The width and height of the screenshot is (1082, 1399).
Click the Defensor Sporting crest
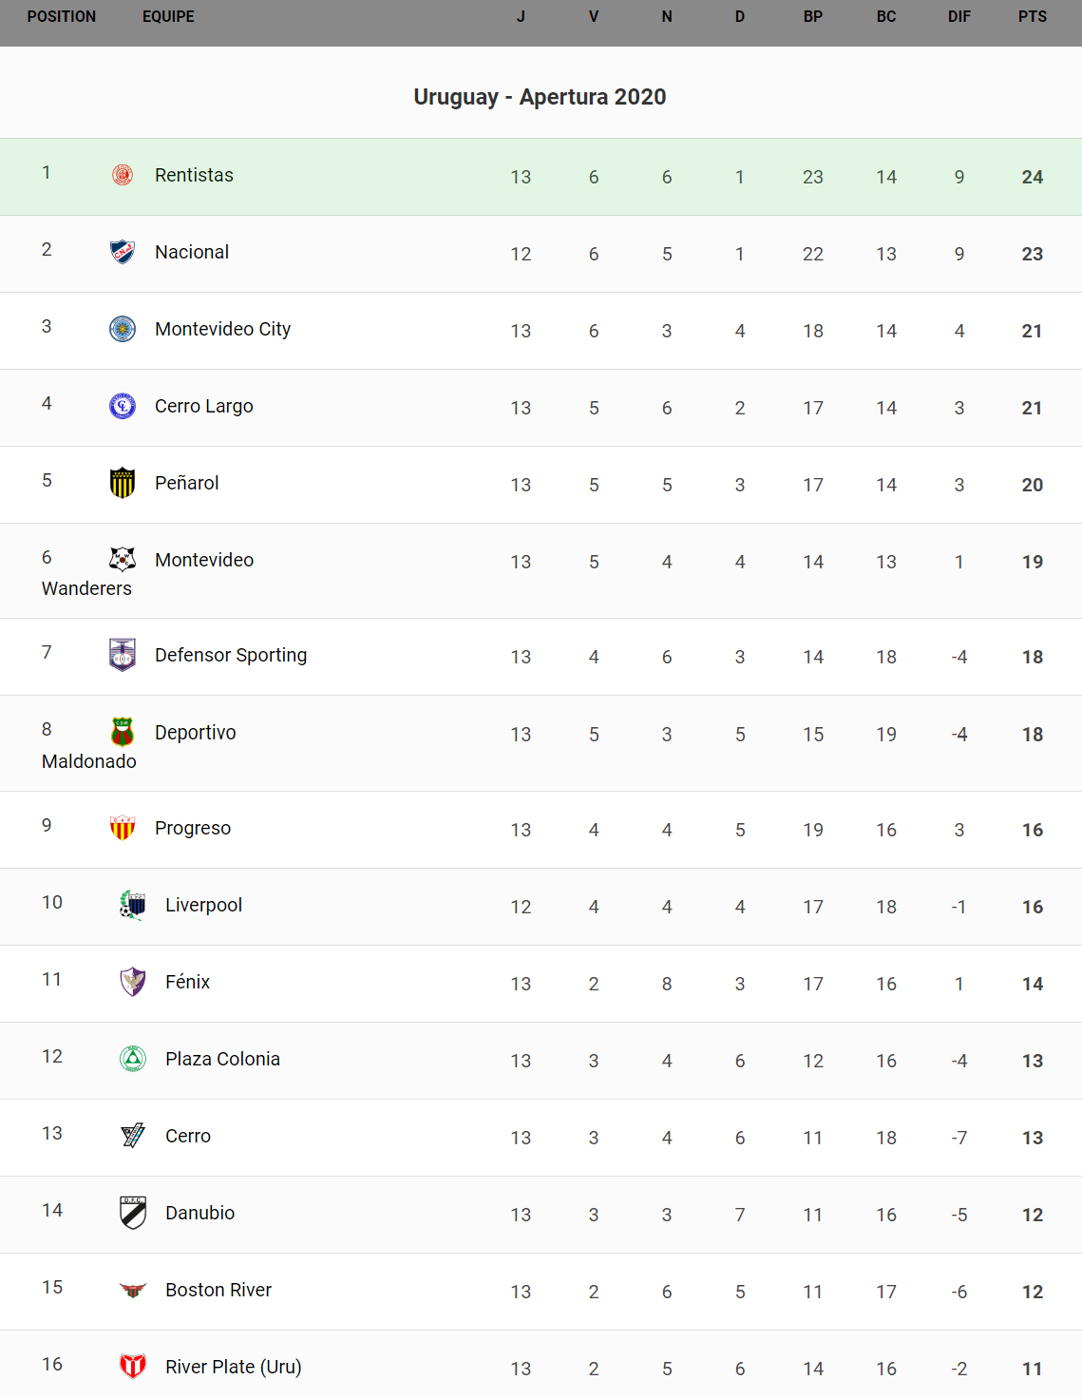123,655
